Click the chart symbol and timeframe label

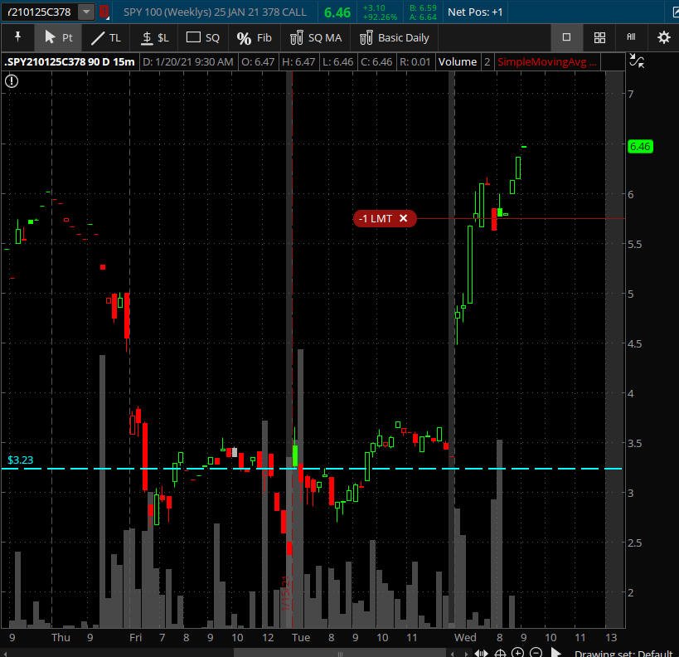click(70, 62)
